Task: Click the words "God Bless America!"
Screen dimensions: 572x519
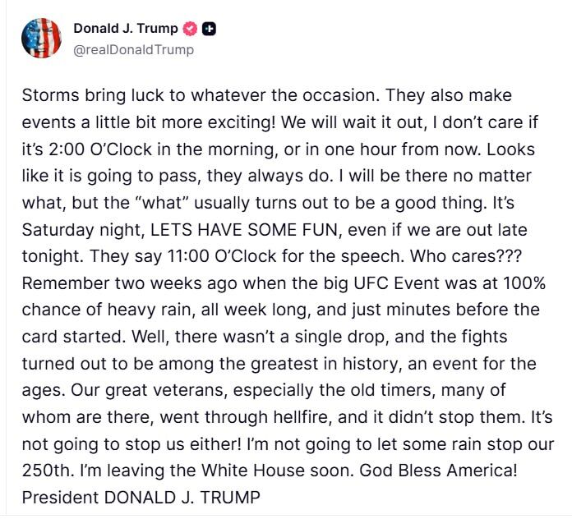Action: click(438, 471)
